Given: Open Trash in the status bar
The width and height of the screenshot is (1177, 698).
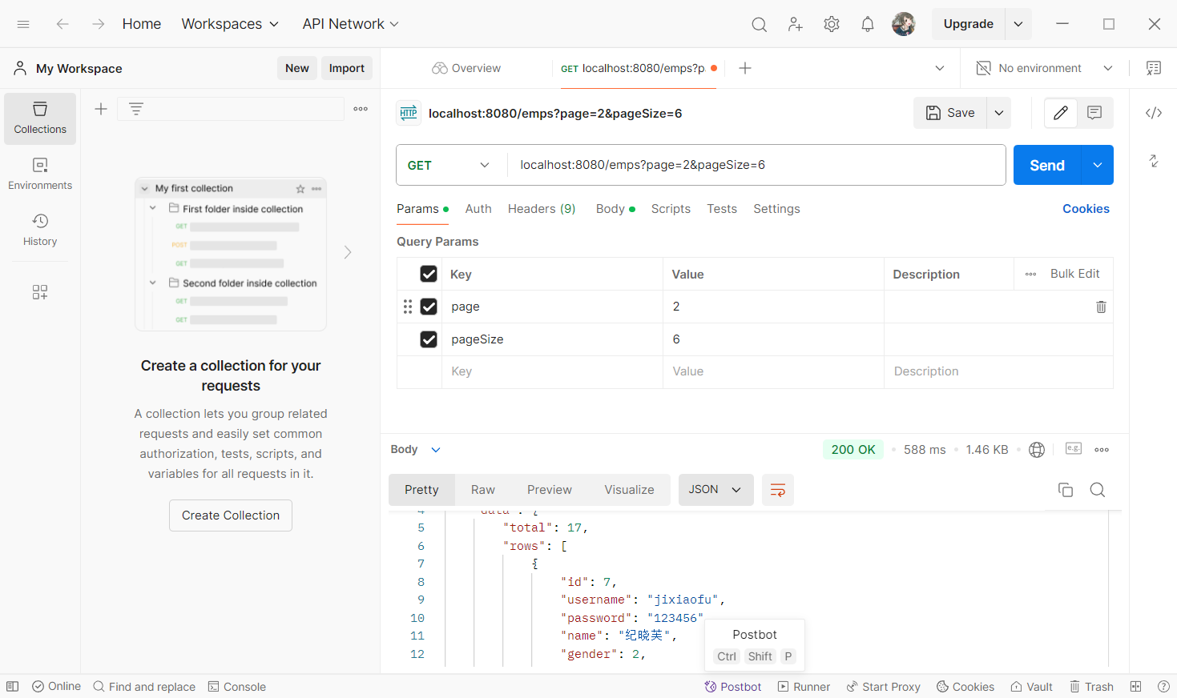Looking at the screenshot, I should point(1092,687).
